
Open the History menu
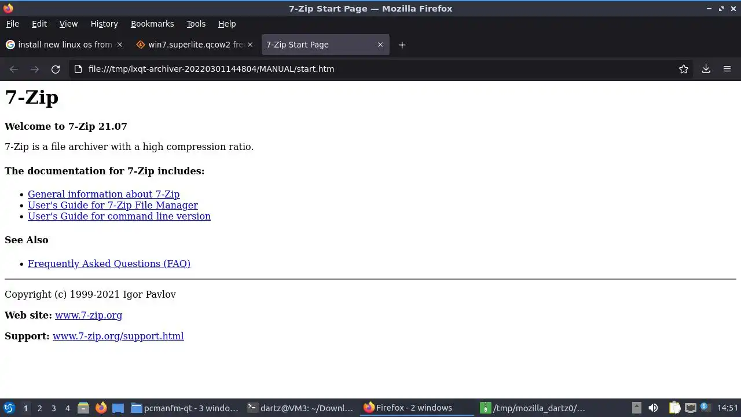coord(104,24)
